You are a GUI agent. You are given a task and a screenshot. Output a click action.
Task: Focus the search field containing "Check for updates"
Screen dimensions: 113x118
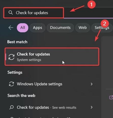click(x=34, y=13)
